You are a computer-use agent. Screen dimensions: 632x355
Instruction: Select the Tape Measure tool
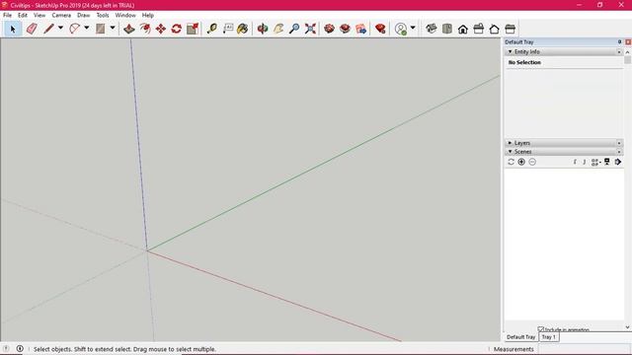coord(212,29)
